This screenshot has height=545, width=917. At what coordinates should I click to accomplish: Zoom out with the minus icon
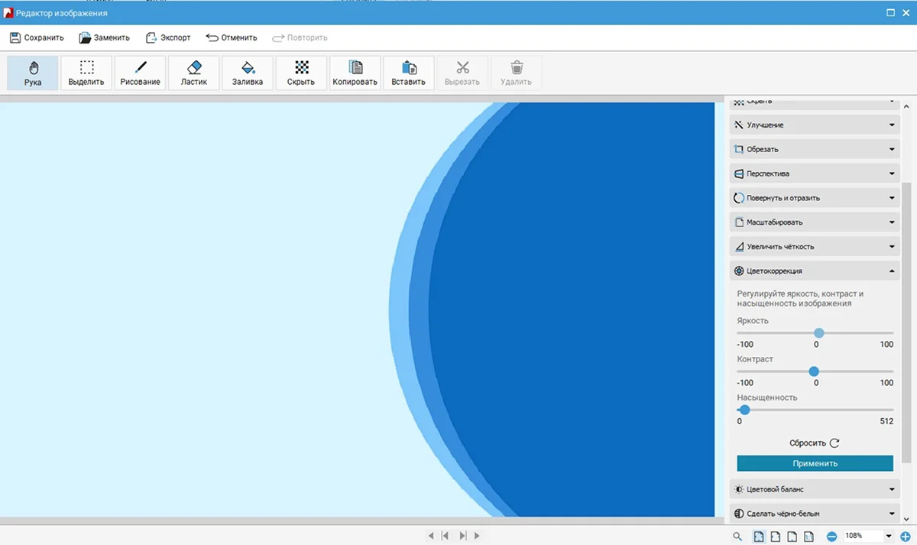(x=831, y=537)
